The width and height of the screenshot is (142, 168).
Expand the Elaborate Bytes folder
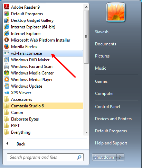(x=43, y=119)
